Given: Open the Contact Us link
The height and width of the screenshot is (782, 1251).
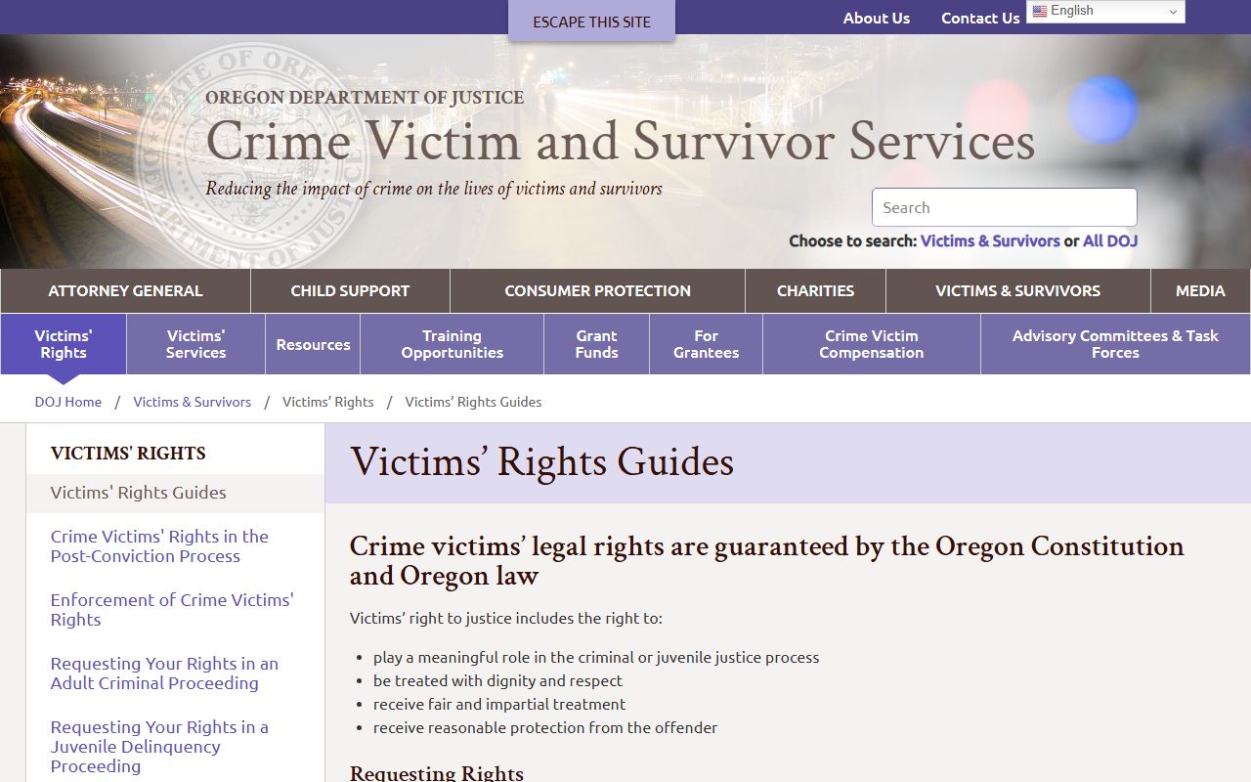Looking at the screenshot, I should click(x=980, y=18).
